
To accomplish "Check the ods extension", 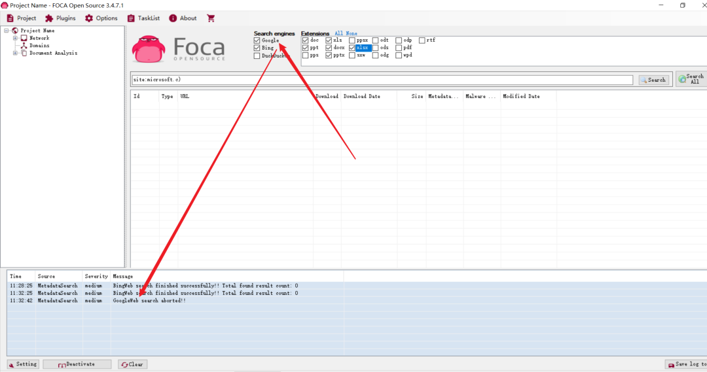I will [x=376, y=48].
